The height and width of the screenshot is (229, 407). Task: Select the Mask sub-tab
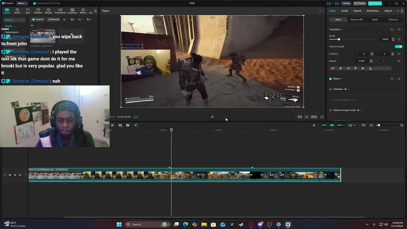click(375, 19)
